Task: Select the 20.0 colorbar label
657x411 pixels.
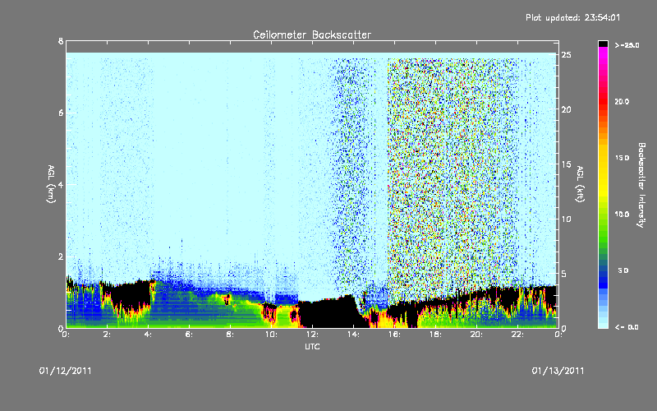Action: (622, 101)
